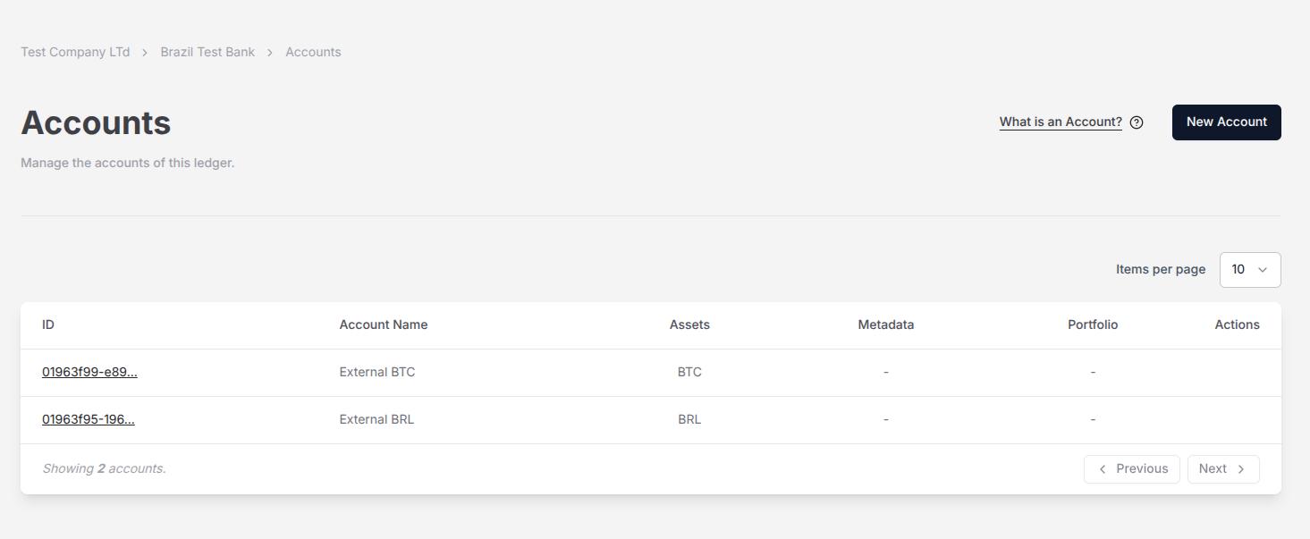
Task: Go to the Brazil Test Bank breadcrumb
Action: point(207,52)
